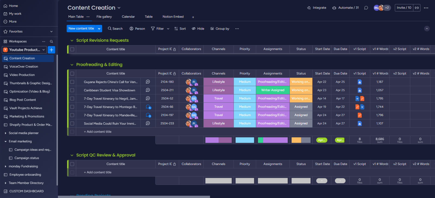Image resolution: width=435 pixels, height=198 pixels.
Task: Expand the Social media planner folder
Action: click(x=5, y=133)
